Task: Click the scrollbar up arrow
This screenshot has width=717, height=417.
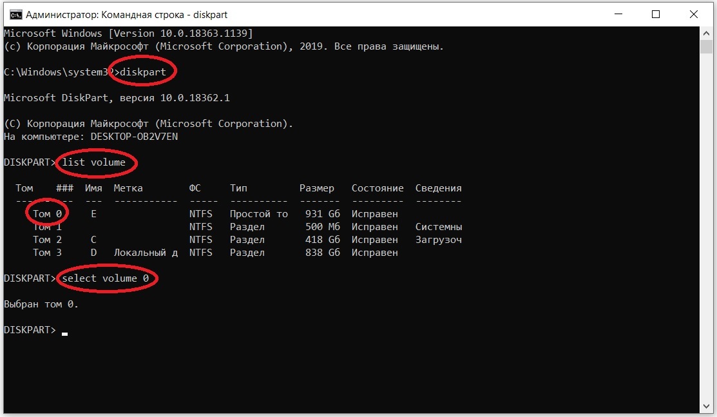Action: pyautogui.click(x=707, y=34)
